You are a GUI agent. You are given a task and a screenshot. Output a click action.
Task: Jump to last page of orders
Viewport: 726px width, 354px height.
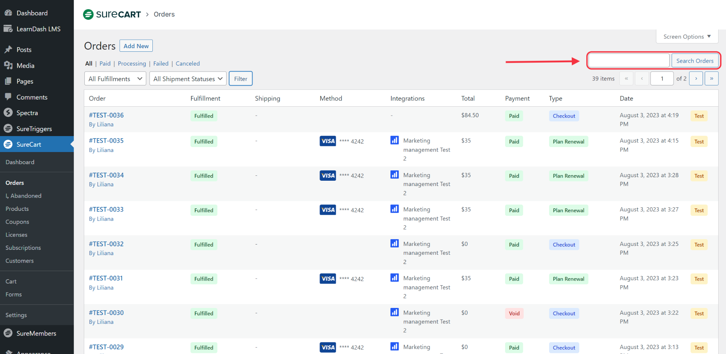711,79
